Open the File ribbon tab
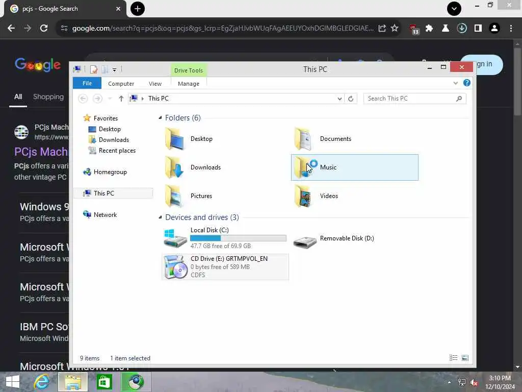Image resolution: width=522 pixels, height=392 pixels. point(87,83)
